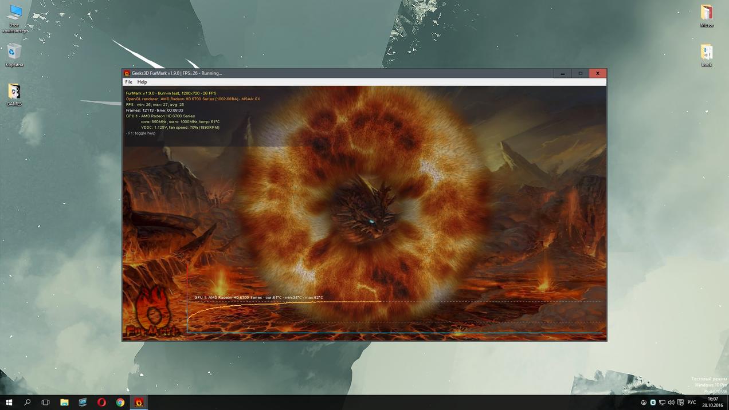
Task: Click the 'VDDC: 1.125V, fan speed: 70%' line
Action: (180, 128)
